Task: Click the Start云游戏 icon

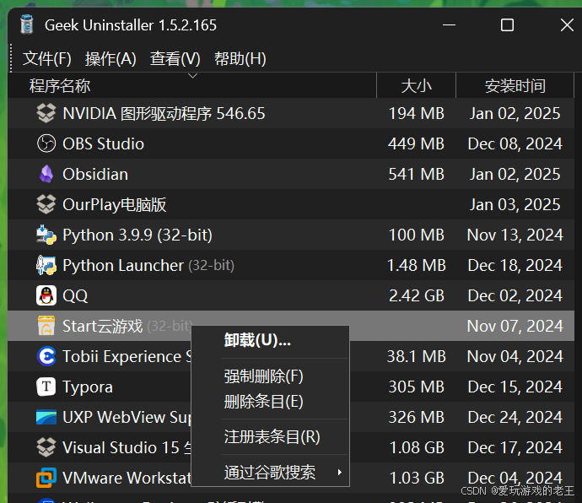Action: pyautogui.click(x=46, y=326)
